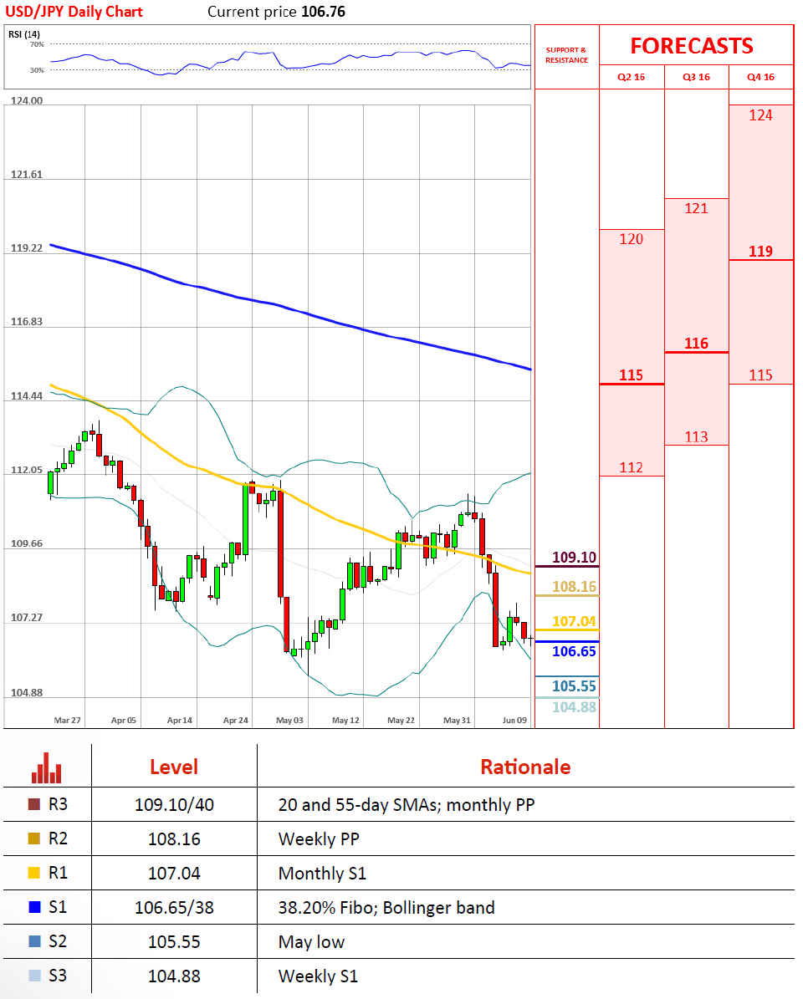
Task: Click the Apr 05 date axis label
Action: pyautogui.click(x=123, y=720)
